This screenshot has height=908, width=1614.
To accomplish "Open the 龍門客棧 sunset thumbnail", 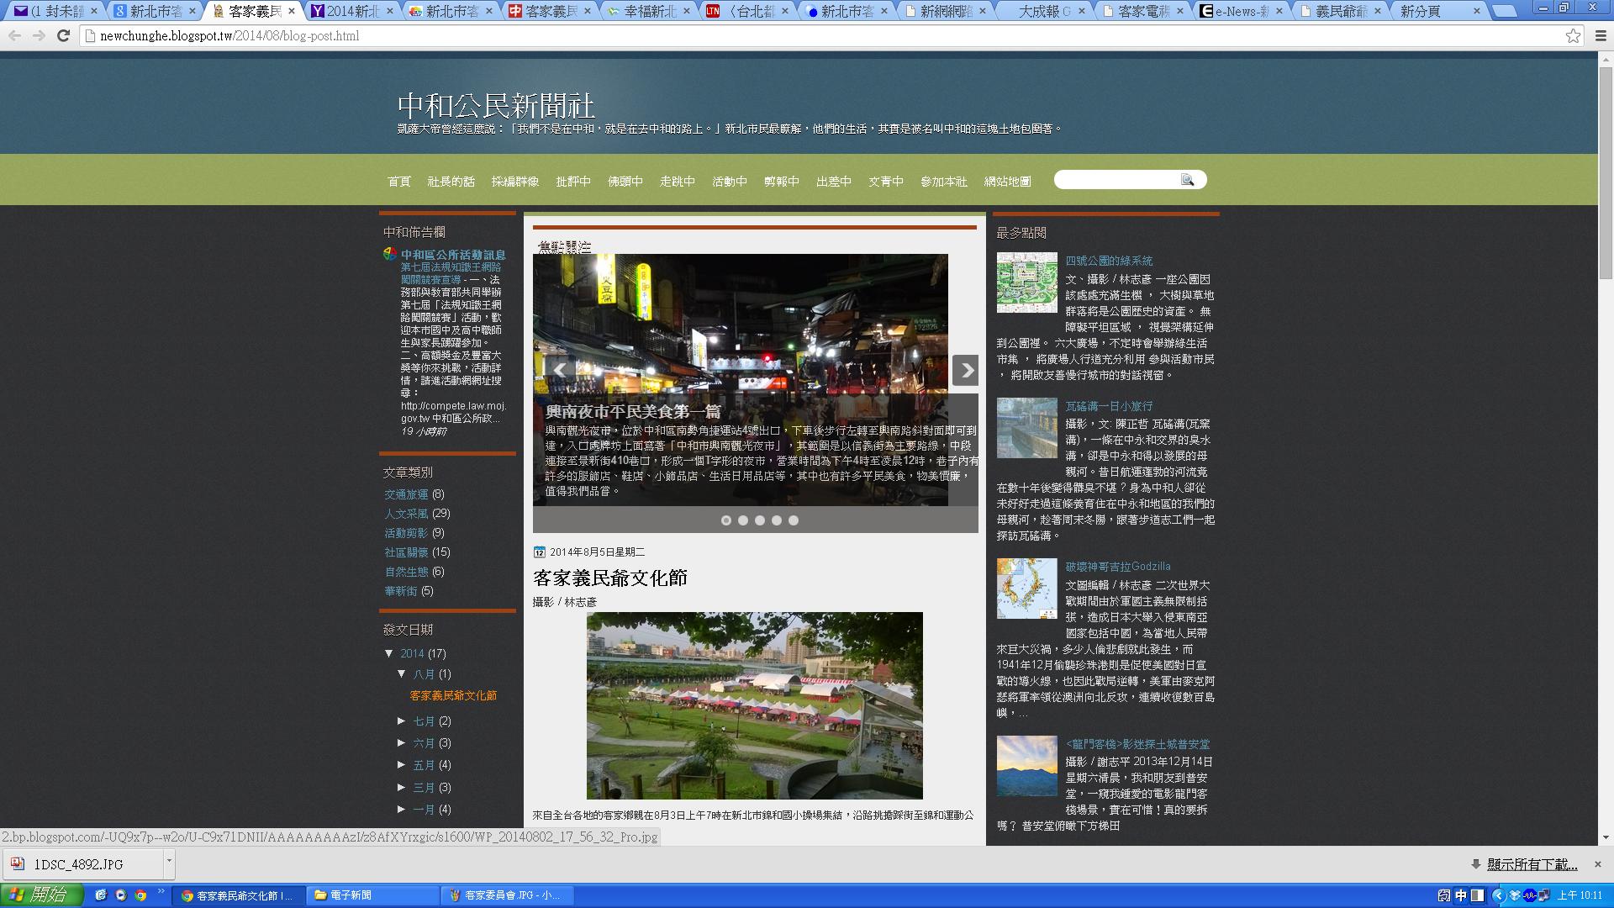I will pyautogui.click(x=1027, y=766).
